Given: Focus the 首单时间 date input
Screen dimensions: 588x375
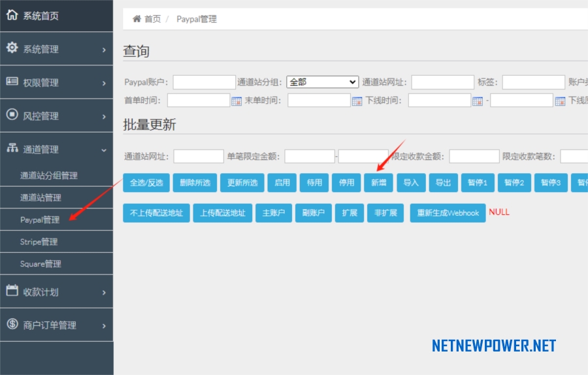Looking at the screenshot, I should pyautogui.click(x=199, y=100).
